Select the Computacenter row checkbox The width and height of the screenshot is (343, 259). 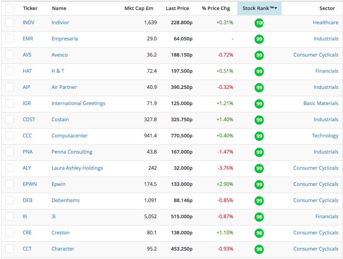tap(10, 135)
